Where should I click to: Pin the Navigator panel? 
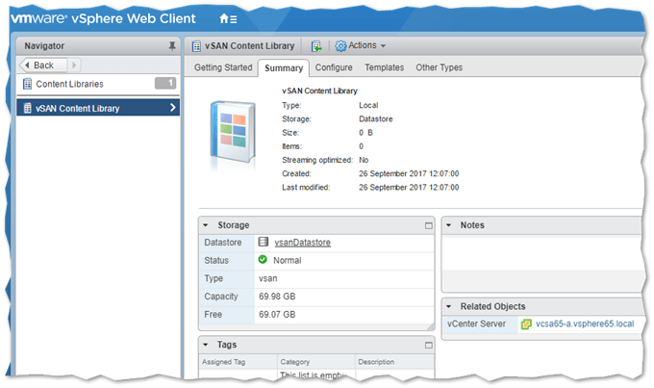pyautogui.click(x=172, y=46)
